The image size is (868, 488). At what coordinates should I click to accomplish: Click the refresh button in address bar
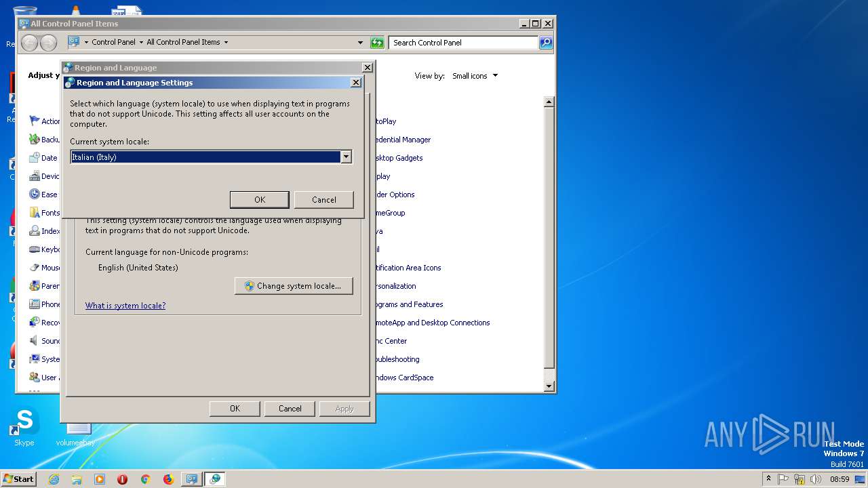[x=377, y=43]
